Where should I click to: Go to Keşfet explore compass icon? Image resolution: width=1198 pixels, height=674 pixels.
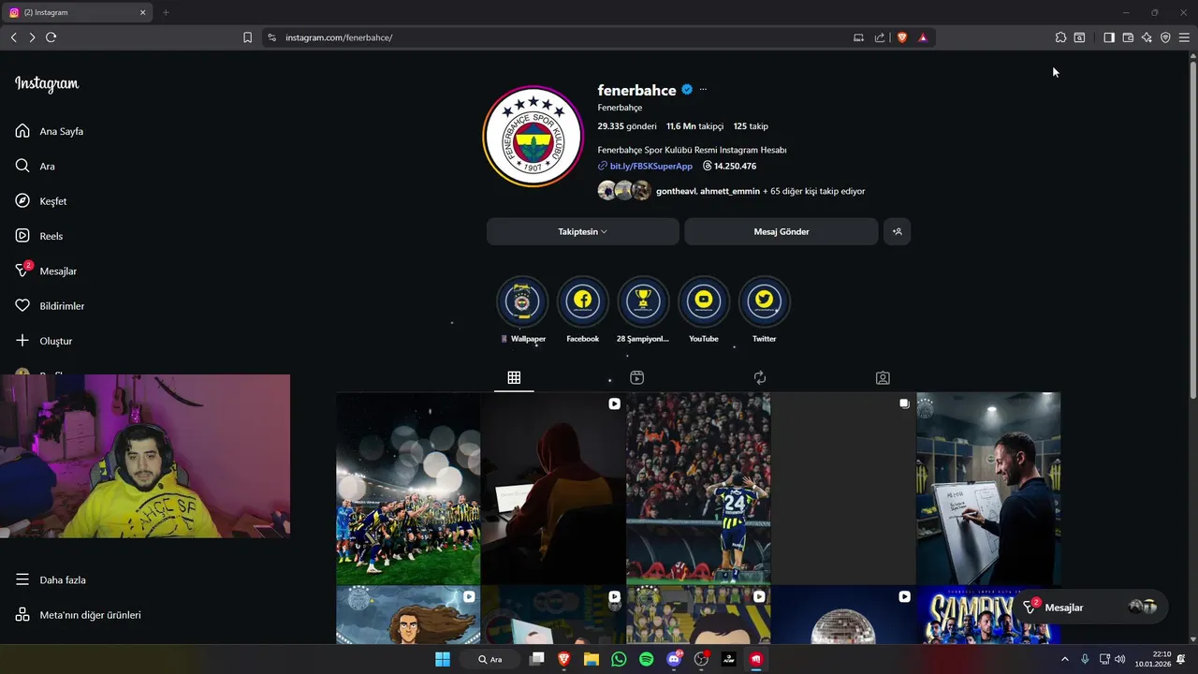pos(22,201)
